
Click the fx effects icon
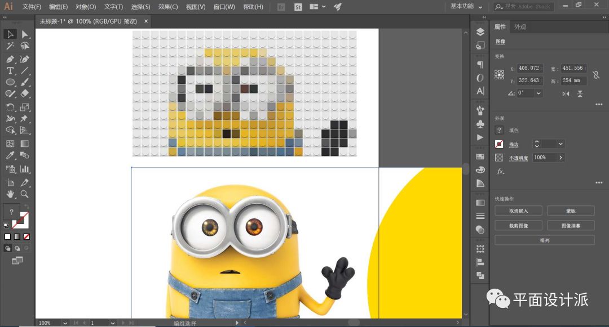coord(500,171)
